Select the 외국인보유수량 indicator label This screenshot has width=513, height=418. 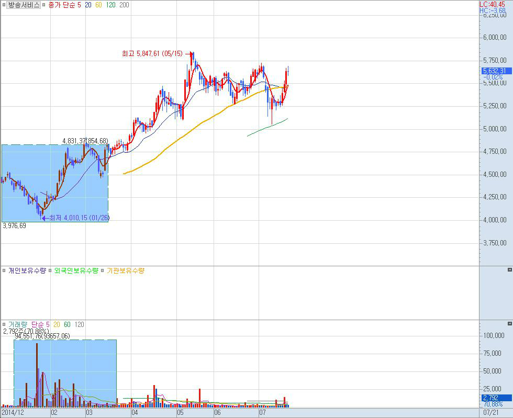[76, 271]
